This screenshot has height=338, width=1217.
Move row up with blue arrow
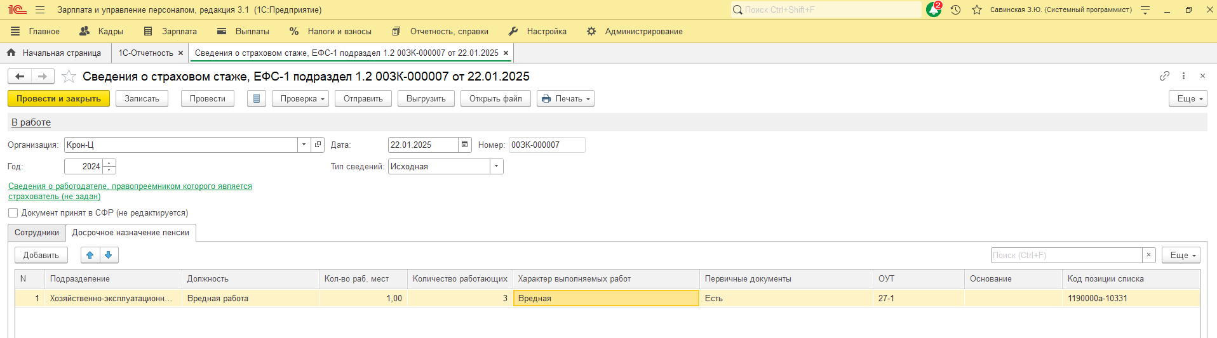pyautogui.click(x=90, y=255)
